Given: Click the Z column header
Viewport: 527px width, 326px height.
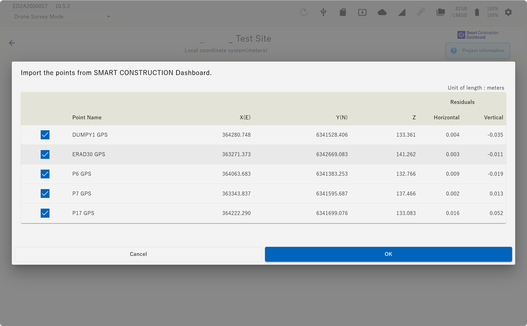Looking at the screenshot, I should click(x=414, y=117).
